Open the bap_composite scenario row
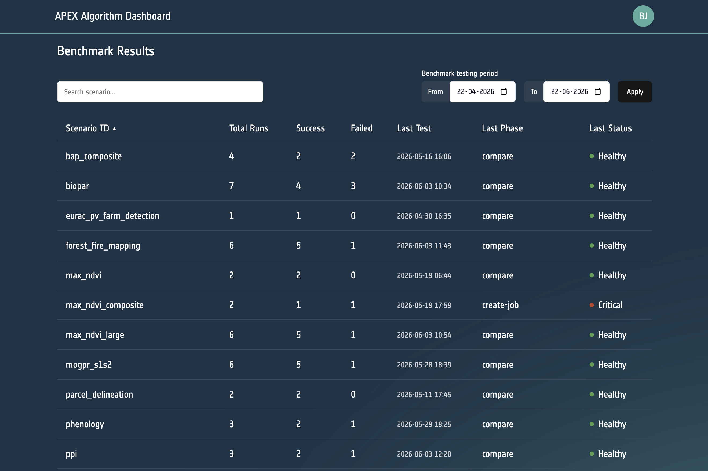 [x=354, y=156]
